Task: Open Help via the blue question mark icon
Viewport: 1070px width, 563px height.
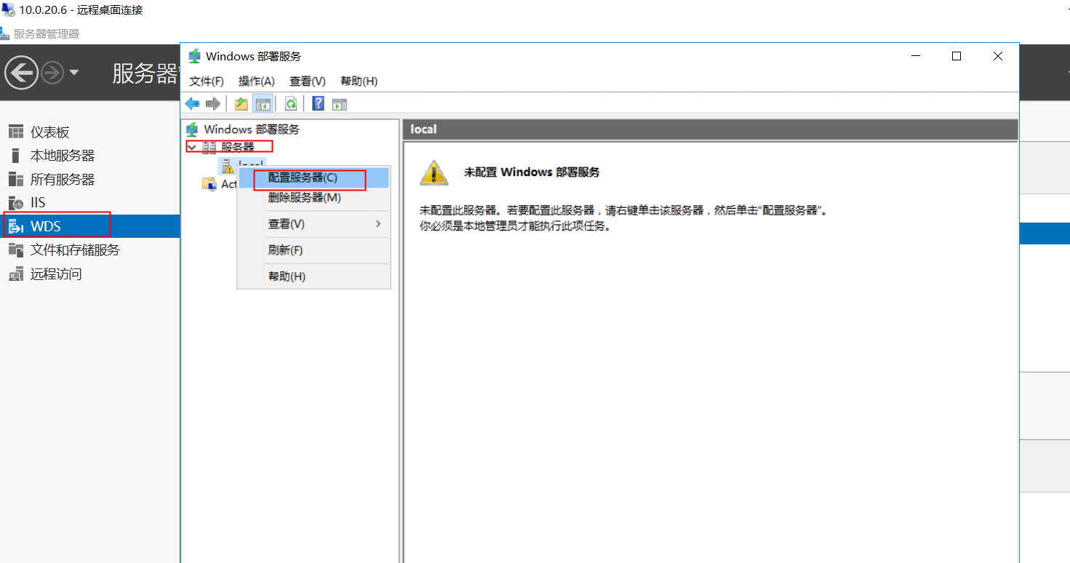Action: coord(318,103)
